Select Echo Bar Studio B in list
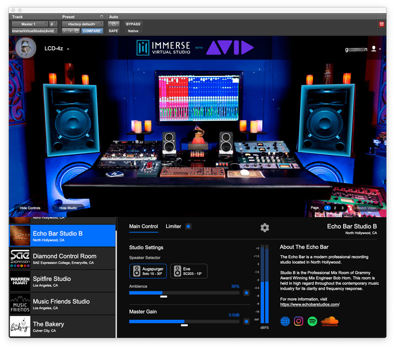Image resolution: width=395 pixels, height=348 pixels. click(x=62, y=235)
